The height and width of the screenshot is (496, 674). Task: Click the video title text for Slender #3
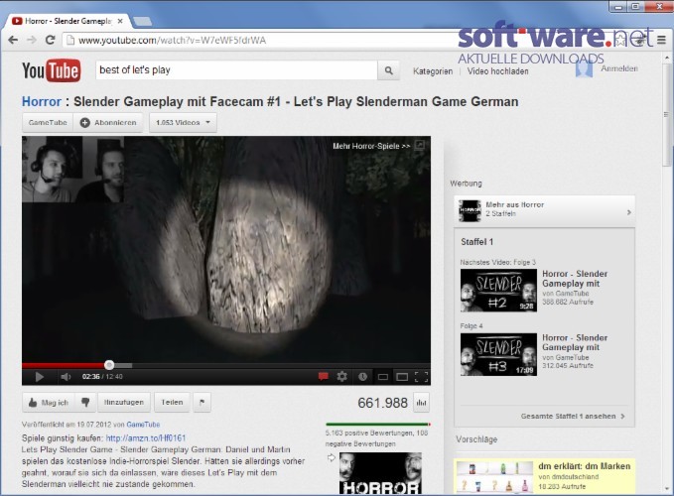[x=575, y=342]
